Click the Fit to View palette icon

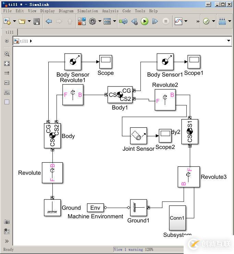[x=7, y=63]
